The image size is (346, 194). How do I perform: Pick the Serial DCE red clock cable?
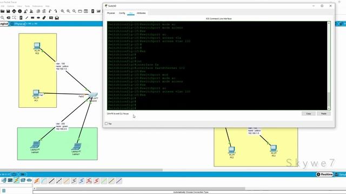tap(89, 181)
